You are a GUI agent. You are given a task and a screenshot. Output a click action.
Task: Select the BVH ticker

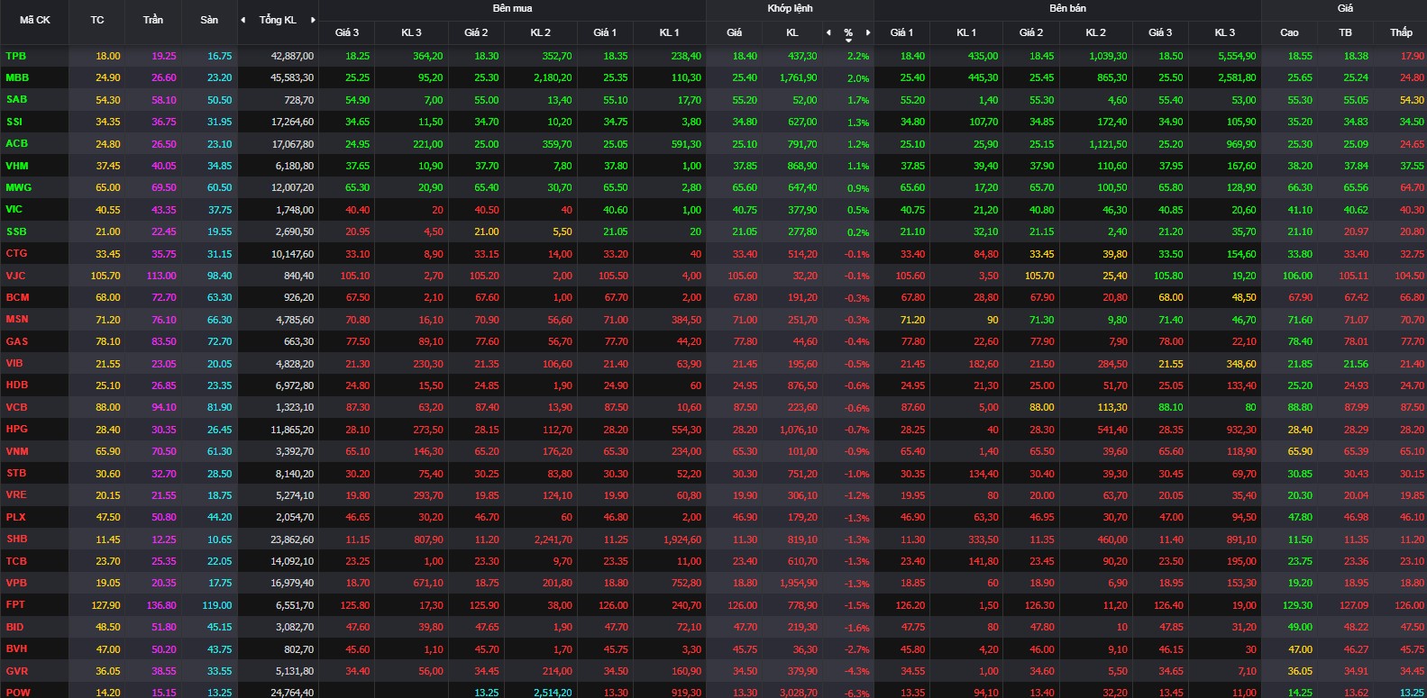pos(16,648)
